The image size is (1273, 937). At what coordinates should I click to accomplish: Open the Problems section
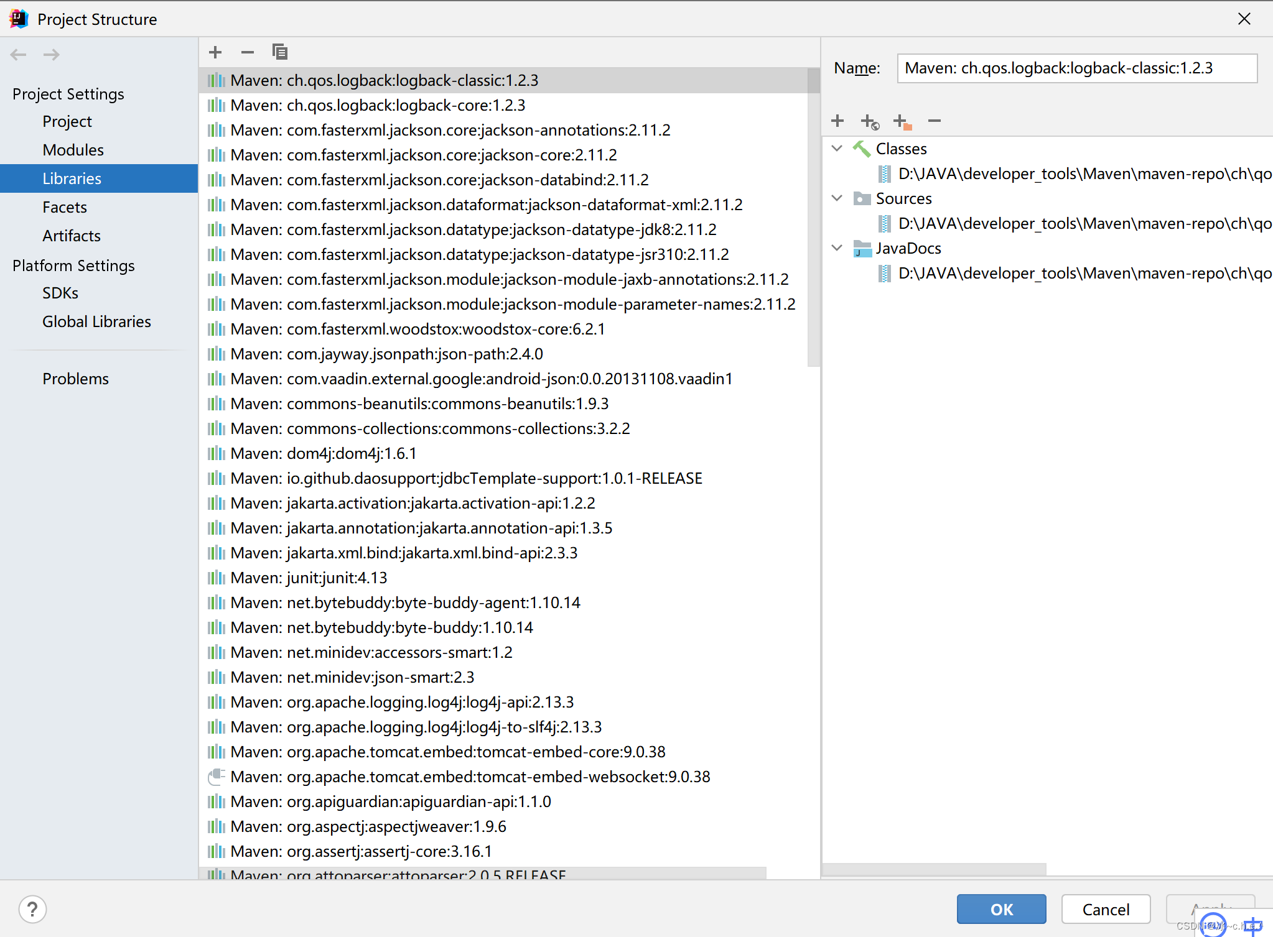click(x=75, y=378)
